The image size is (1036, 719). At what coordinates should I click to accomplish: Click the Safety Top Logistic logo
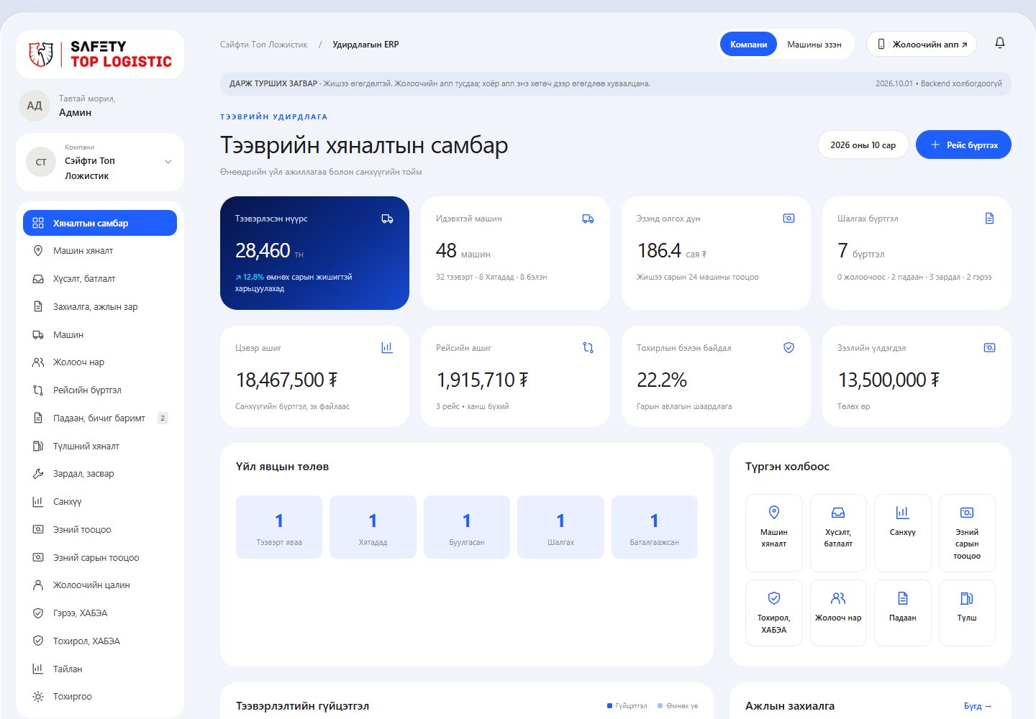[x=100, y=54]
